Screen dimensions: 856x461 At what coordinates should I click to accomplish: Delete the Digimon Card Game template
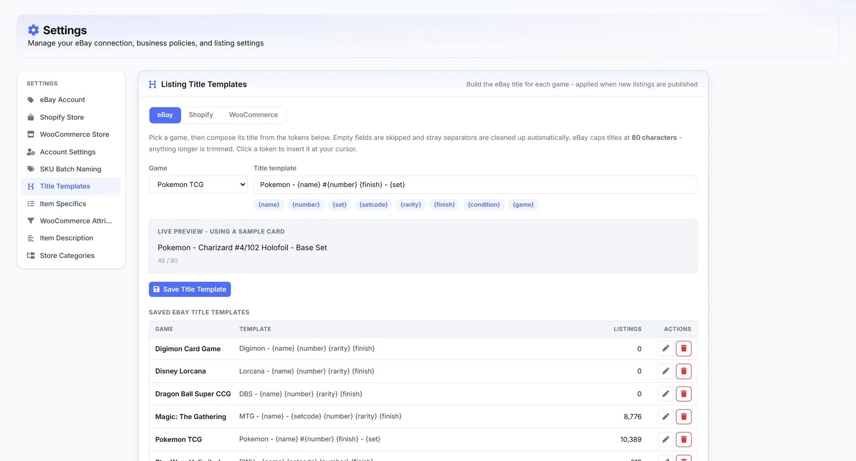(x=684, y=349)
